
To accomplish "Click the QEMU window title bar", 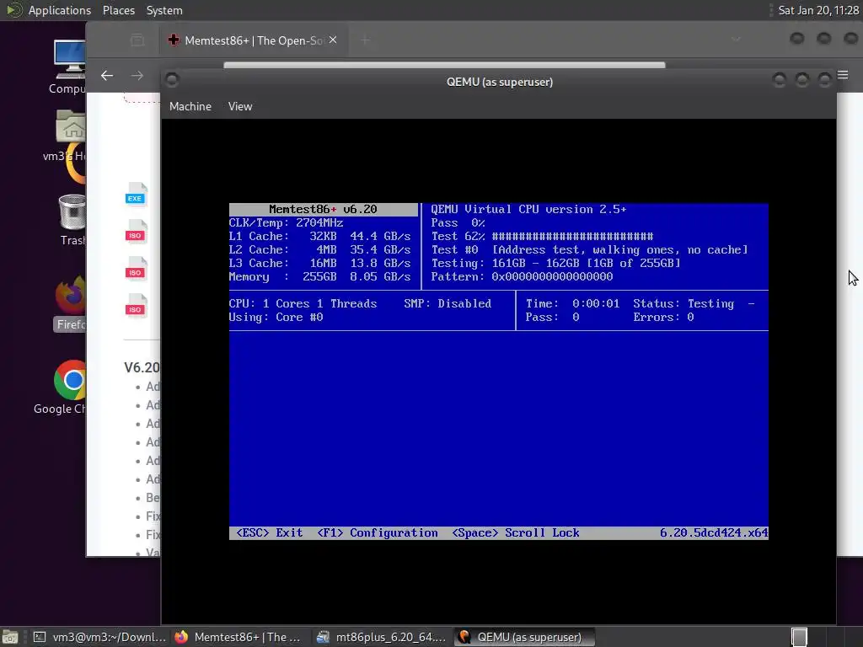I will [499, 82].
